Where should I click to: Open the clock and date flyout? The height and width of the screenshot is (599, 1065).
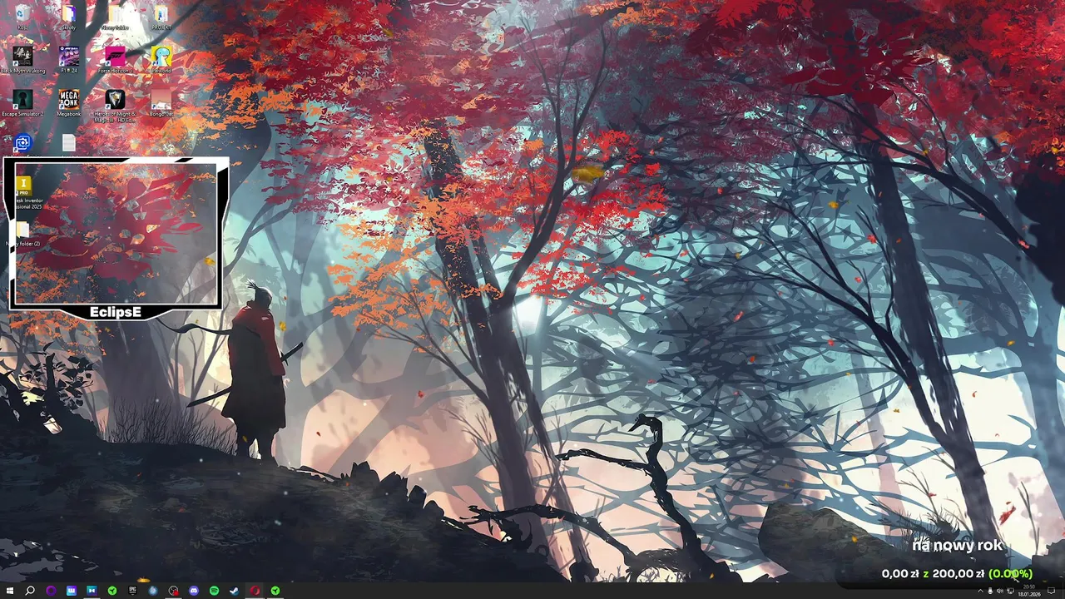point(1029,591)
